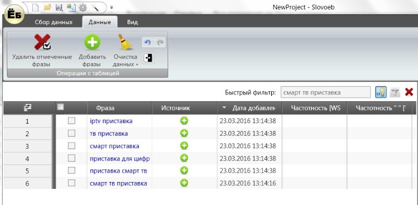
Task: Click group view icon in table header
Action: pyautogui.click(x=27, y=108)
